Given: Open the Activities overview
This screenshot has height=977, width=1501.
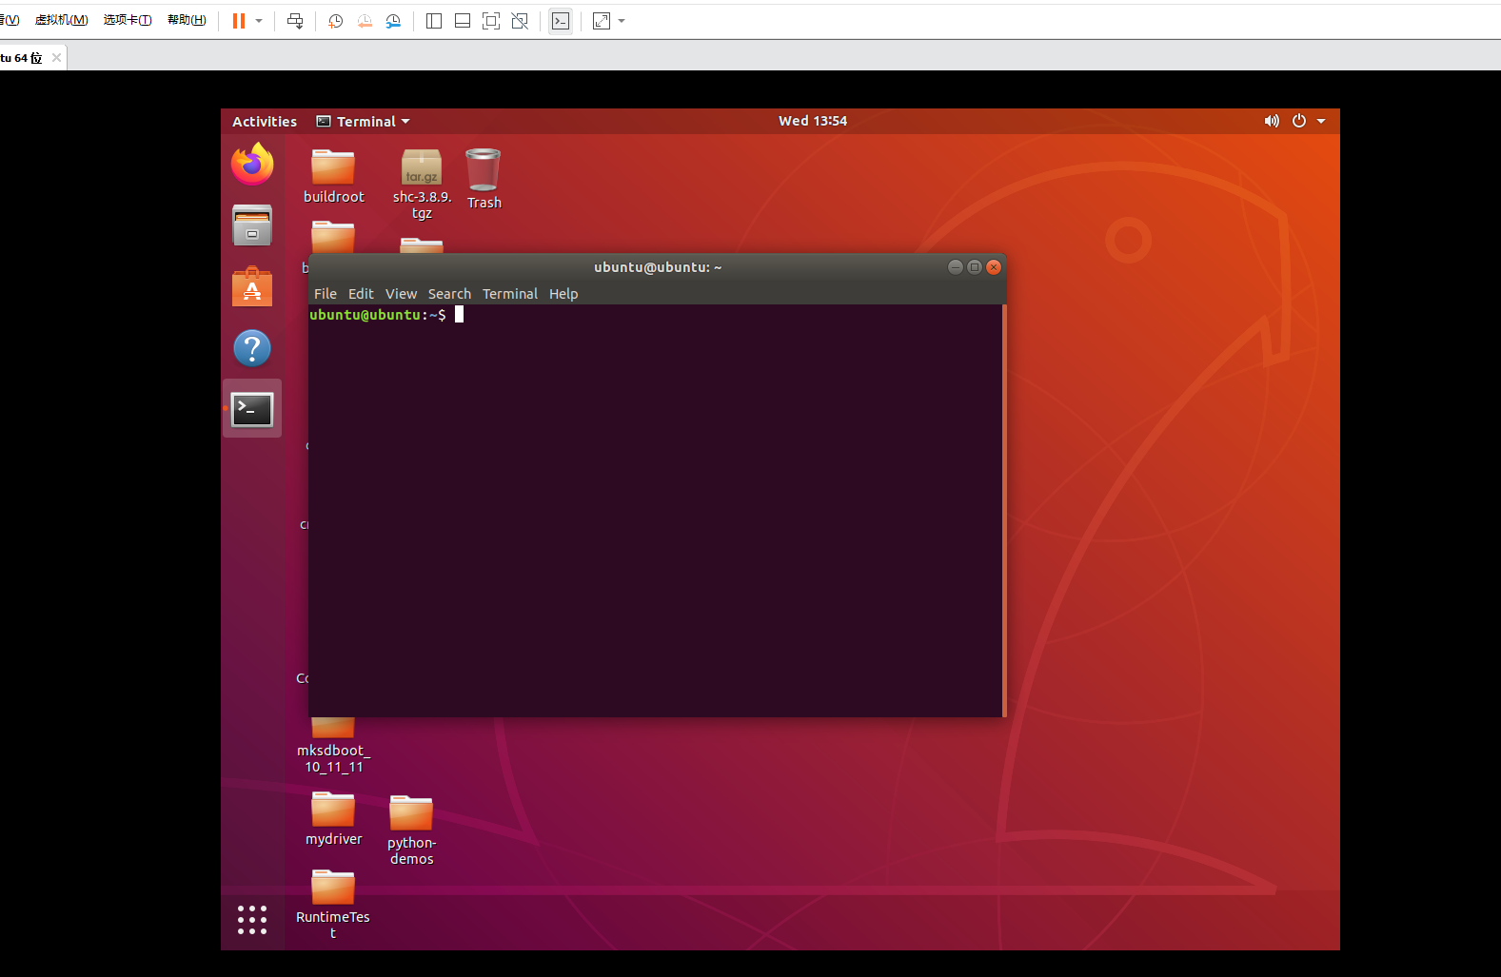Looking at the screenshot, I should coord(265,122).
